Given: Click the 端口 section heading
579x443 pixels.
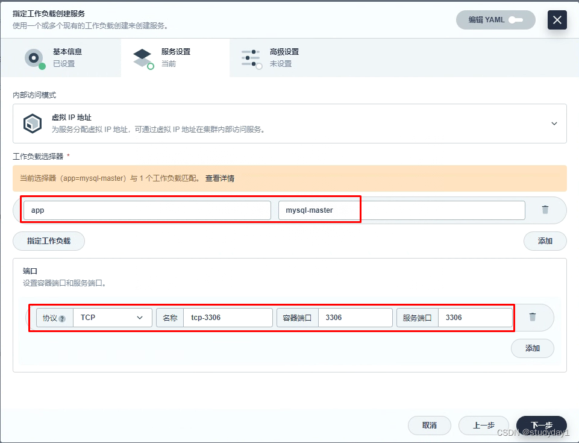Looking at the screenshot, I should coord(30,271).
